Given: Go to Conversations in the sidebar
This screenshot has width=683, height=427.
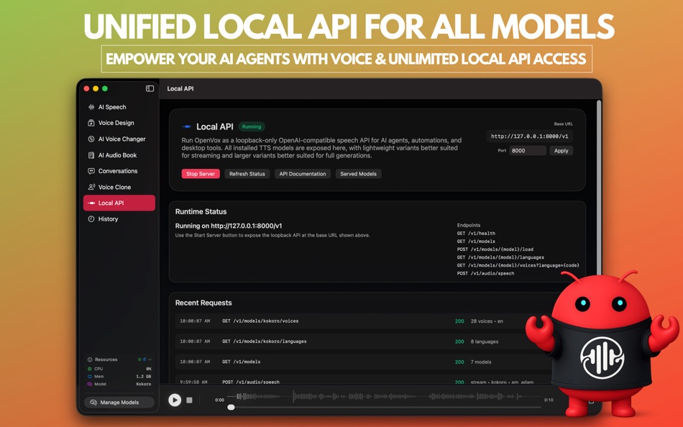Looking at the screenshot, I should point(119,171).
